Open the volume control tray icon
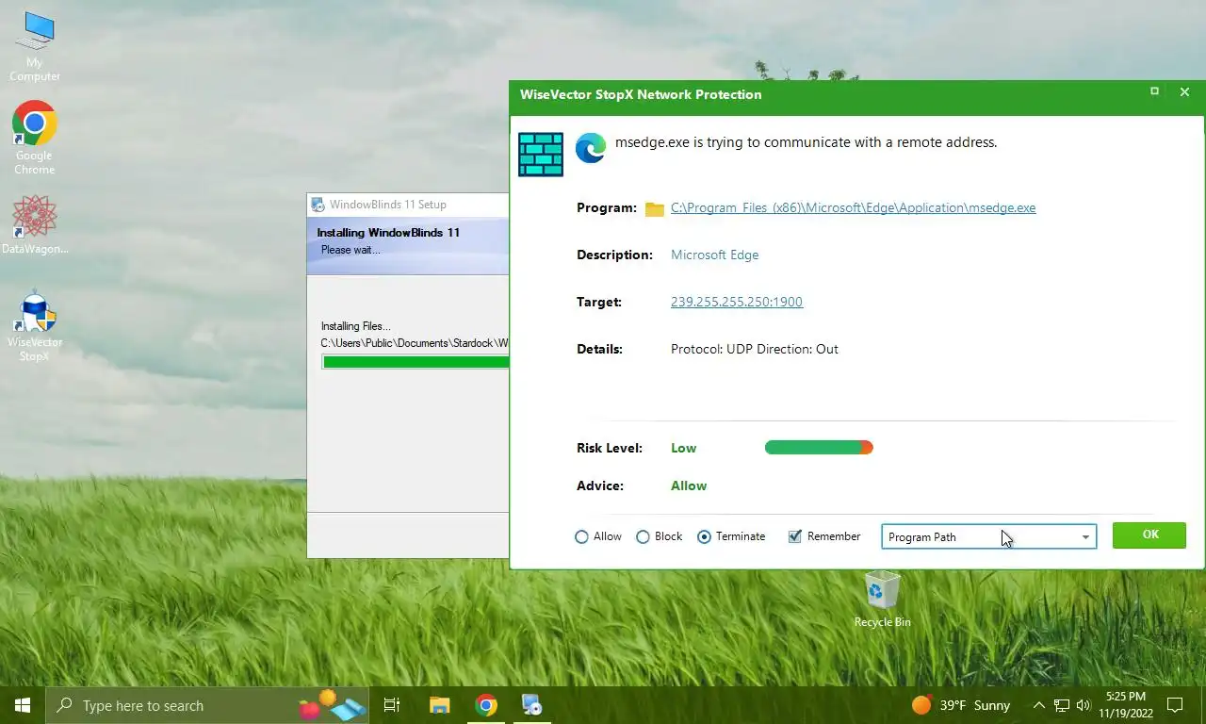Viewport: 1206px width, 724px height. pyautogui.click(x=1083, y=705)
